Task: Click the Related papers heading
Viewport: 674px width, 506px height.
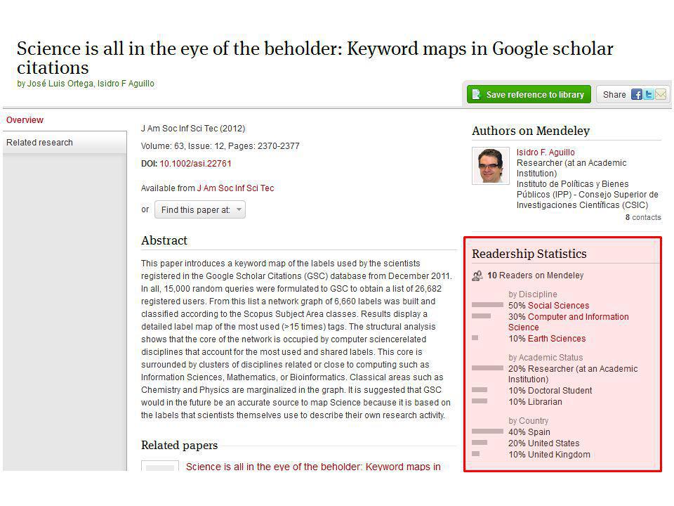Action: click(x=179, y=446)
